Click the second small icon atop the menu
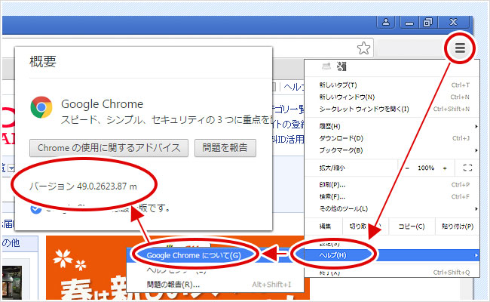Image resolution: width=490 pixels, height=302 pixels. tap(341, 66)
